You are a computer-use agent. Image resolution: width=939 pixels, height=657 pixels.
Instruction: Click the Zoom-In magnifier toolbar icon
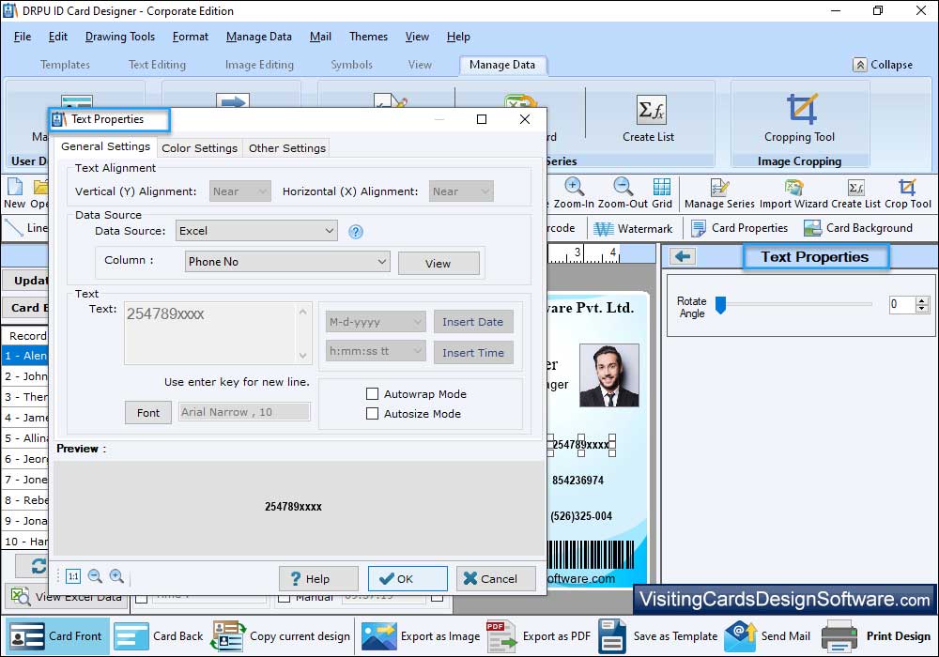click(574, 187)
